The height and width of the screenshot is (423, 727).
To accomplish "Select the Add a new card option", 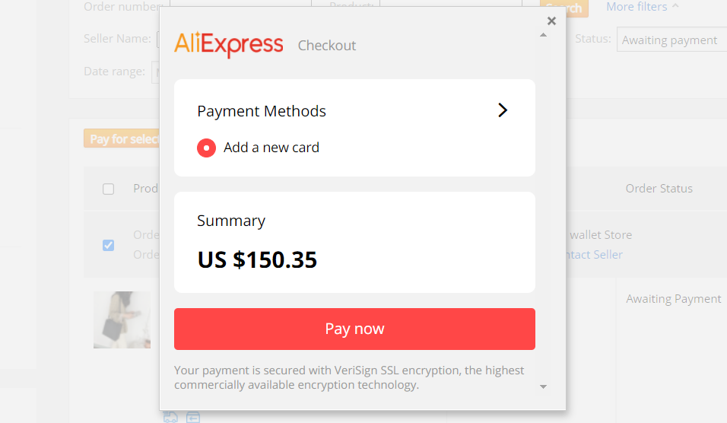I will tap(258, 148).
